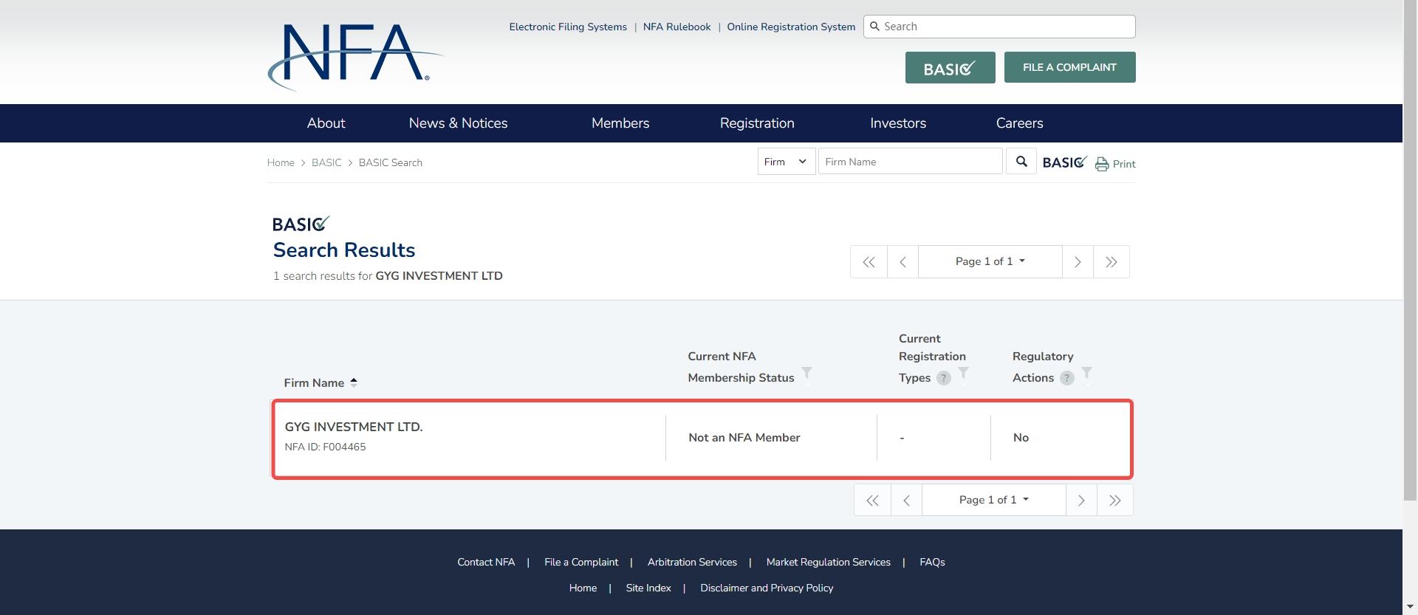The height and width of the screenshot is (615, 1418).
Task: Click Home in the footer
Action: 583,588
